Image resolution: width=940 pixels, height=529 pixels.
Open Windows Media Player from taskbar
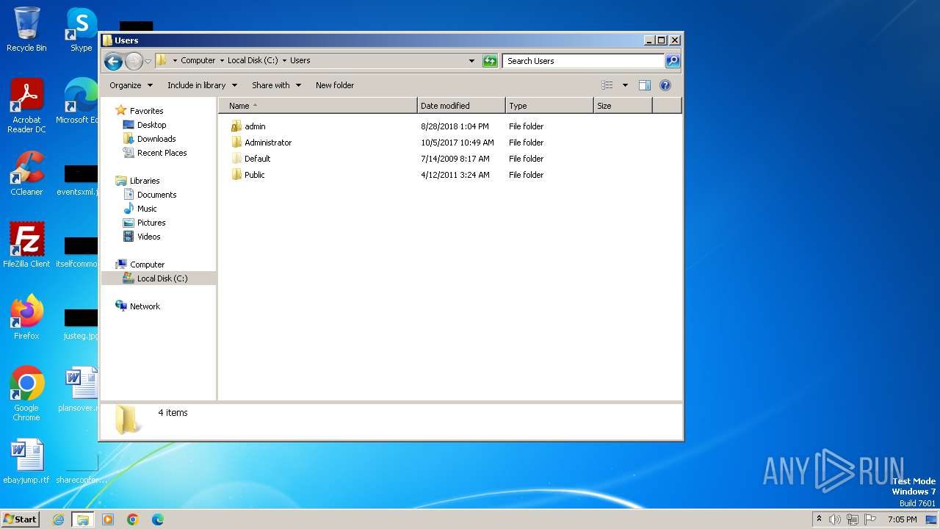click(x=108, y=519)
